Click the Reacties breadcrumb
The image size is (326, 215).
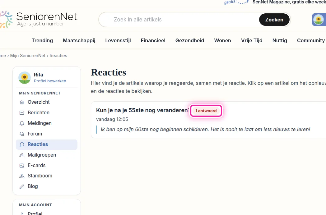click(x=58, y=56)
